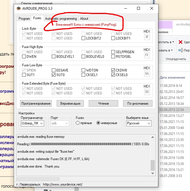The image size is (190, 191).
Task: Click the Чтение button to read fuses
Action: click(x=103, y=104)
